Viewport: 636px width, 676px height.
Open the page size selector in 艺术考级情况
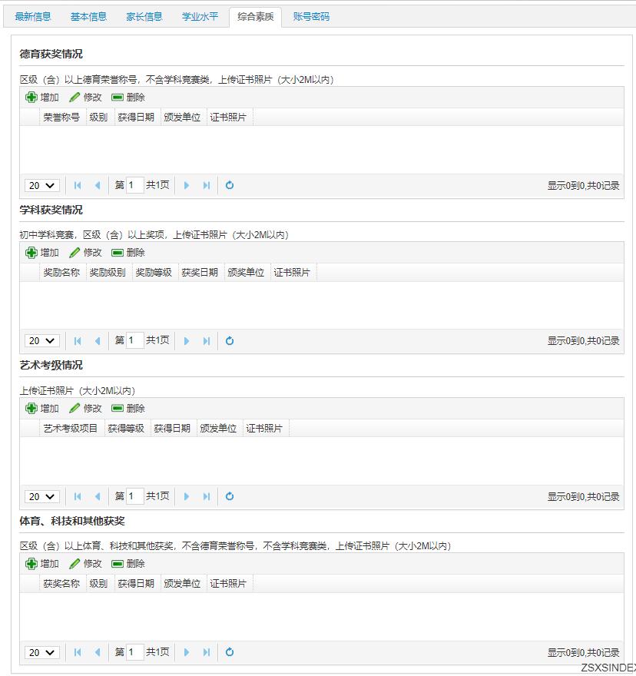pos(41,496)
